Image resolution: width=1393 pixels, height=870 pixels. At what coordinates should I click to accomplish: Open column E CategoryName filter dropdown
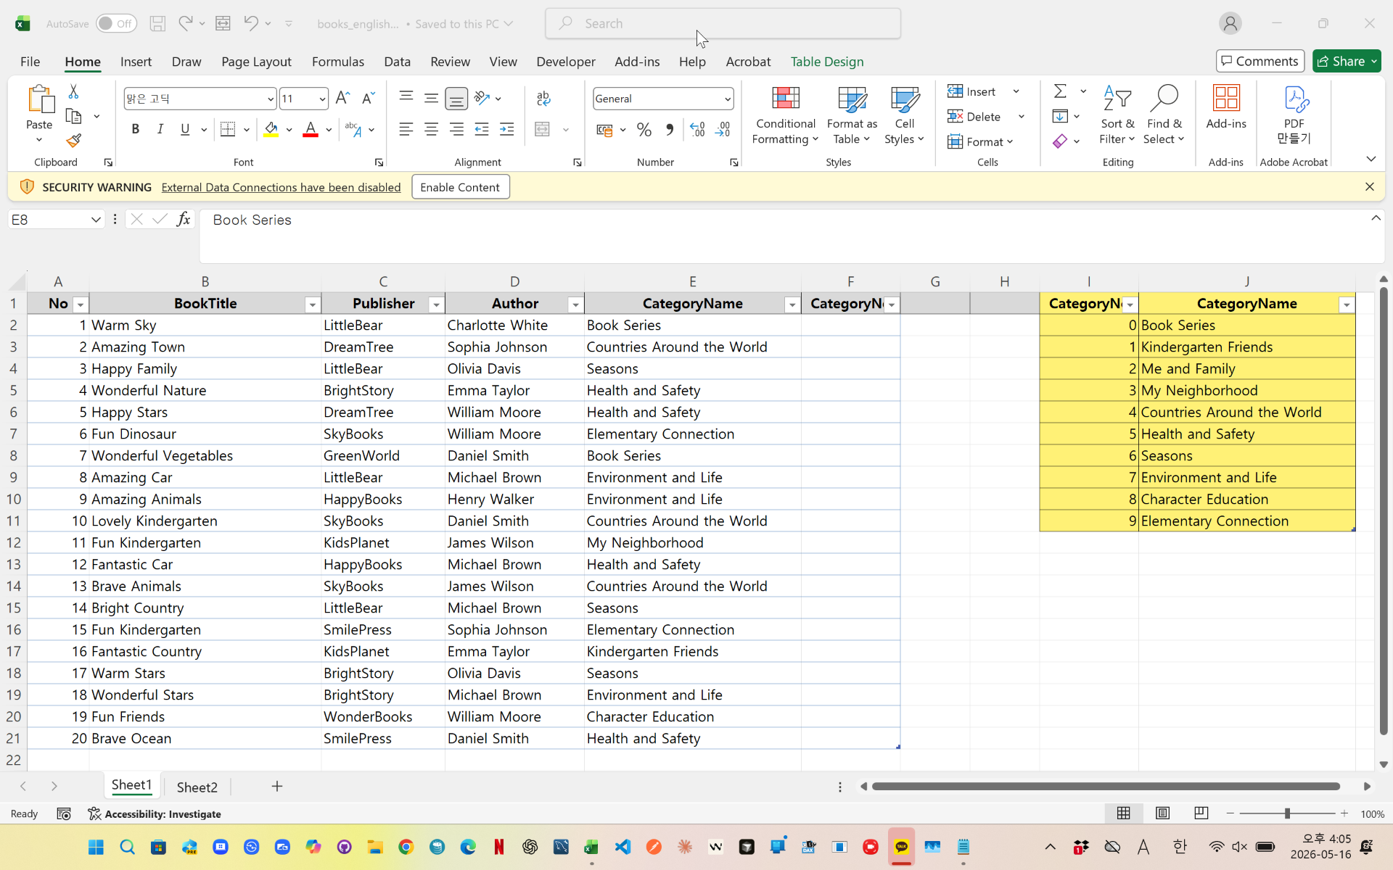point(792,304)
